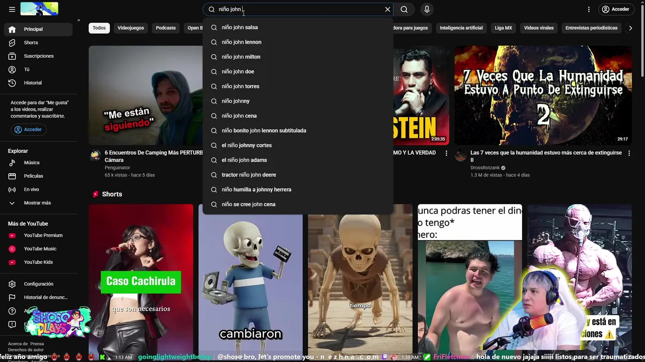Open Penguinator channel avatar
The height and width of the screenshot is (362, 645).
[x=95, y=155]
